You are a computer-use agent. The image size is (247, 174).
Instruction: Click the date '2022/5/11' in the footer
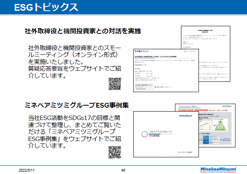pyautogui.click(x=27, y=170)
